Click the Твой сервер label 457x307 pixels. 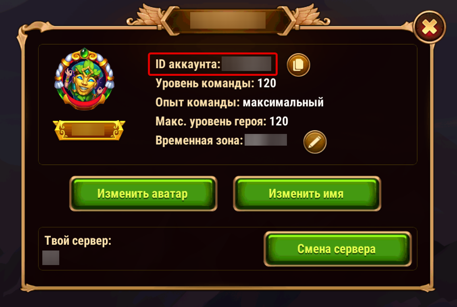point(78,241)
